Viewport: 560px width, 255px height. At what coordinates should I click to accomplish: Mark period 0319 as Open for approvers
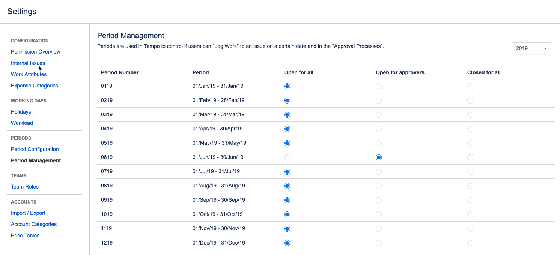click(378, 114)
